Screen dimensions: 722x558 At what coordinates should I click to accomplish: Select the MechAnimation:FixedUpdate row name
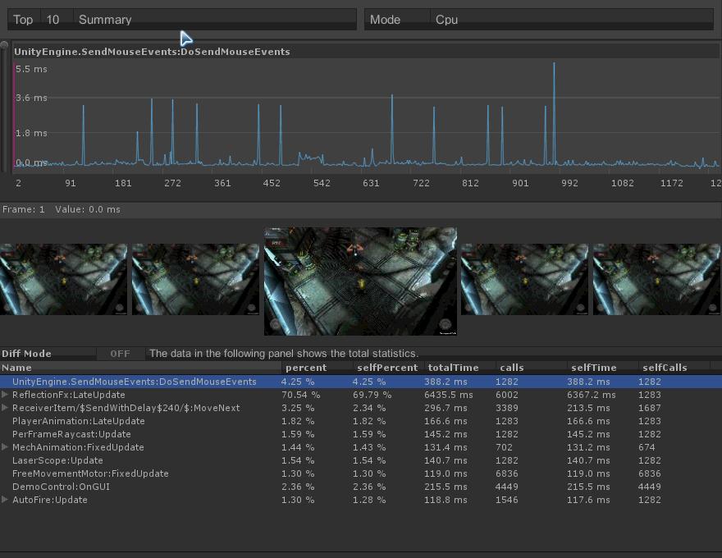(78, 447)
